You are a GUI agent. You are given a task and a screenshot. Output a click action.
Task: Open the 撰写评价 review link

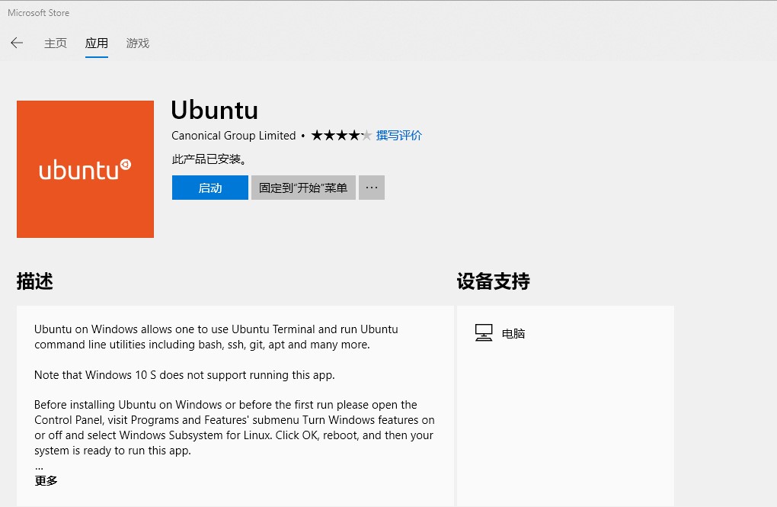(399, 136)
